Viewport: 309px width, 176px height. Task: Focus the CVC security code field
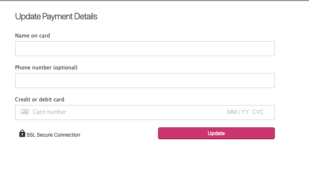pyautogui.click(x=258, y=112)
